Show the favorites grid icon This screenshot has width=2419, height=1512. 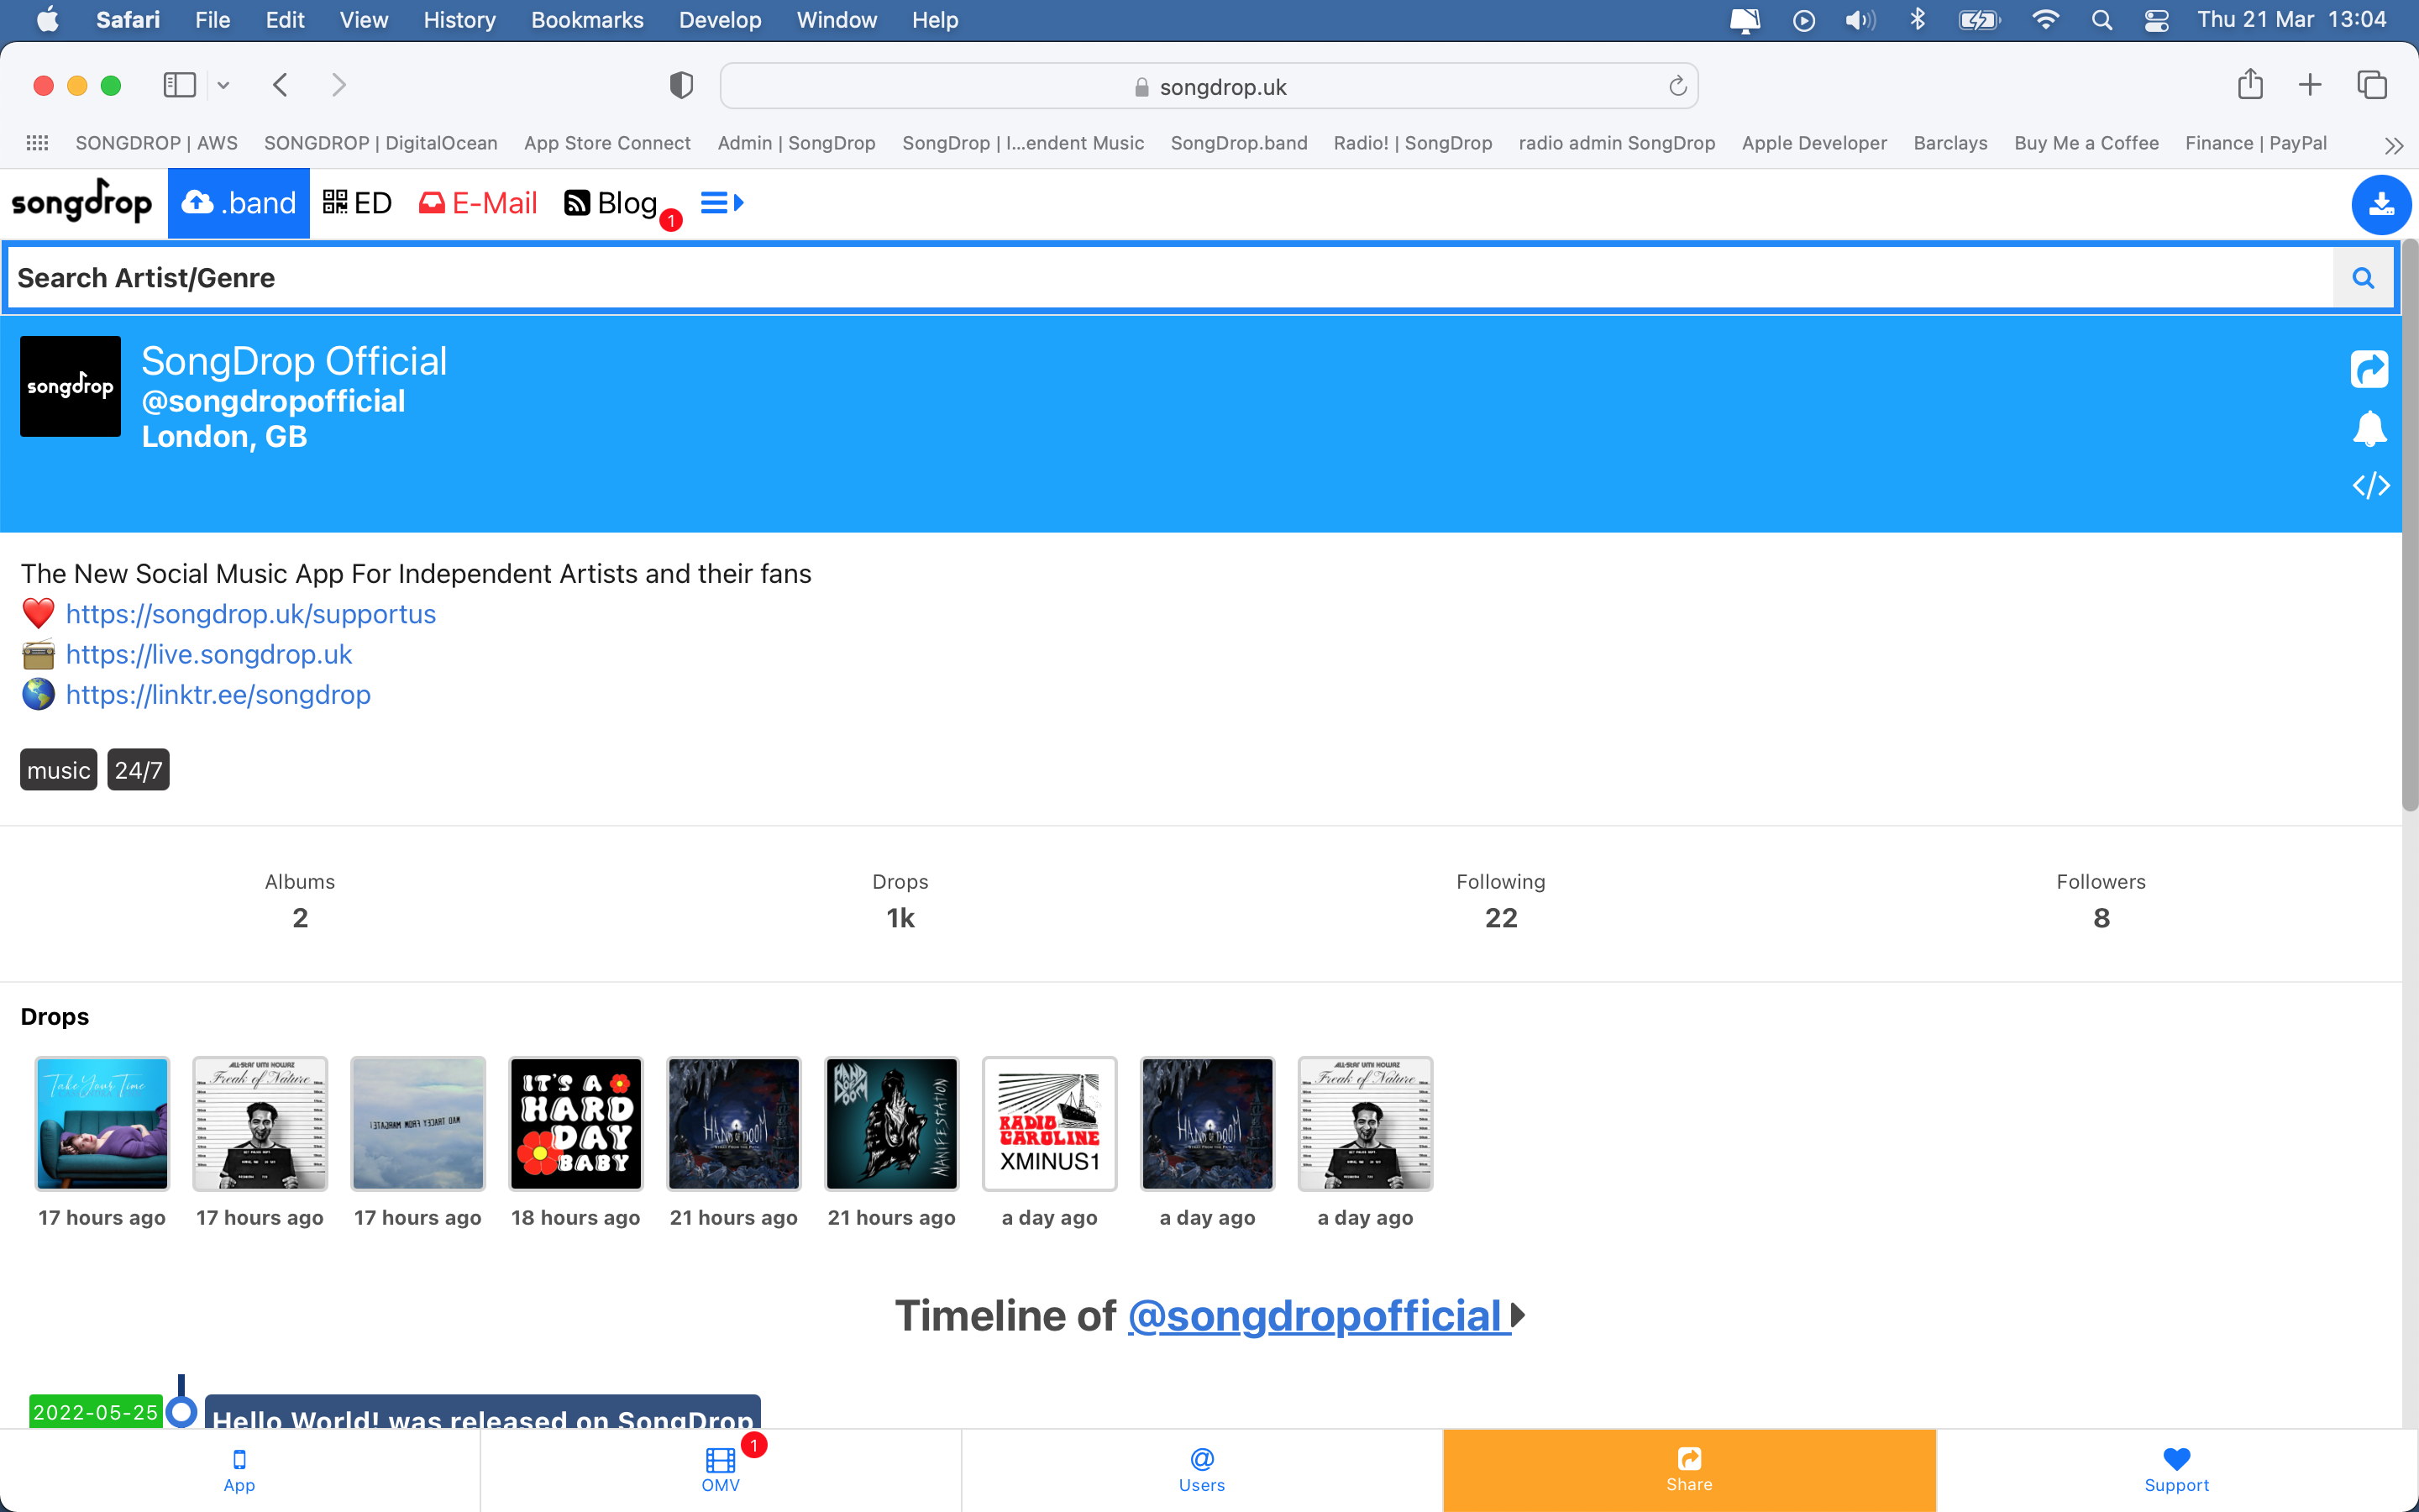pyautogui.click(x=37, y=143)
